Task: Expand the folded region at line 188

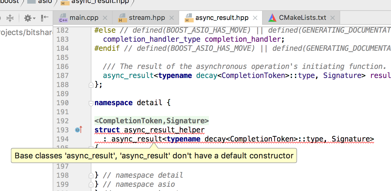Action: tap(90, 85)
